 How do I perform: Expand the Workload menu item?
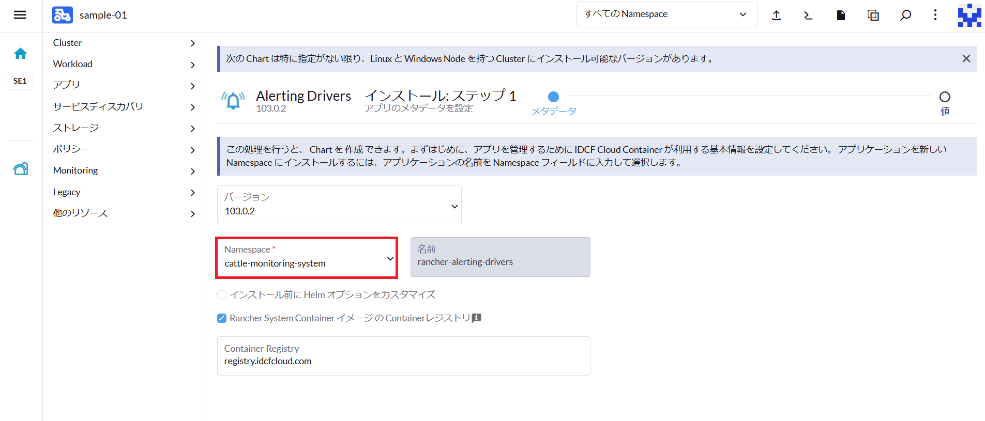[x=124, y=64]
